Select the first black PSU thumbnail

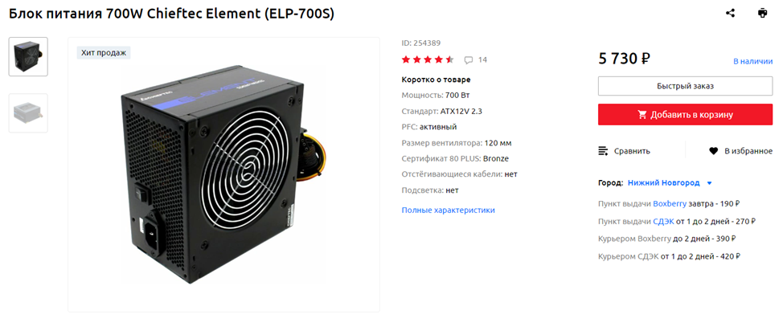pyautogui.click(x=28, y=56)
